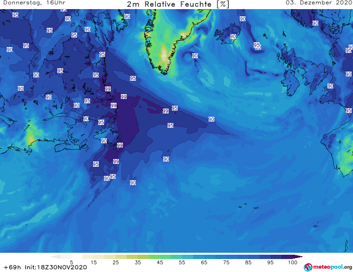This screenshot has height=272, width=353.
Task: Click the "Donnerstag, 16Uhr" time label
Action: click(34, 3)
